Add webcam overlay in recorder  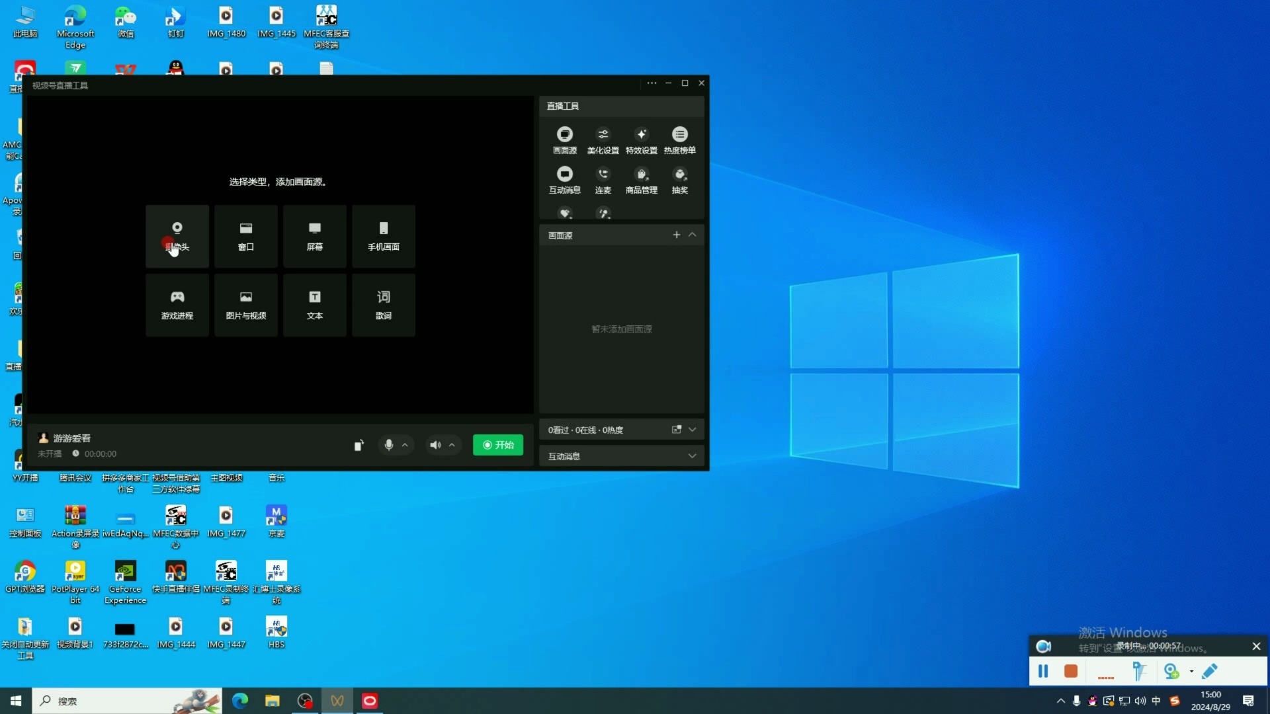coord(1171,672)
